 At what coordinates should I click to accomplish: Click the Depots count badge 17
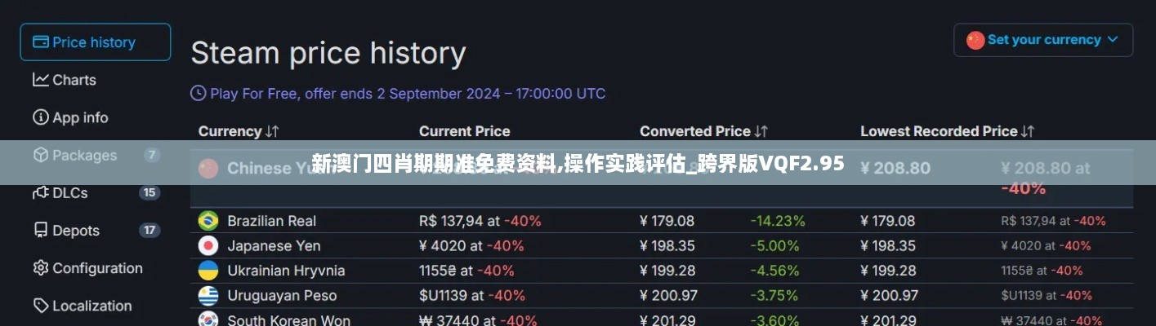click(x=150, y=231)
